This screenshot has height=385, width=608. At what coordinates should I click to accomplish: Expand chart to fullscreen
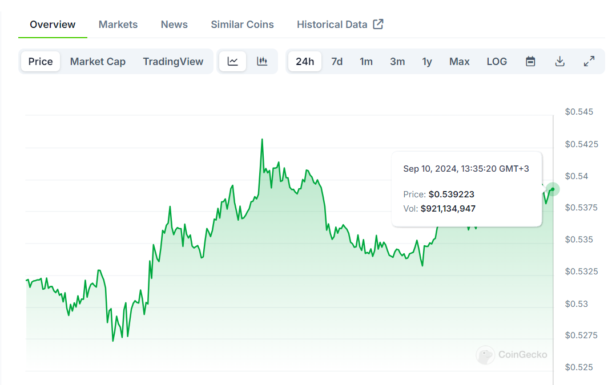589,61
